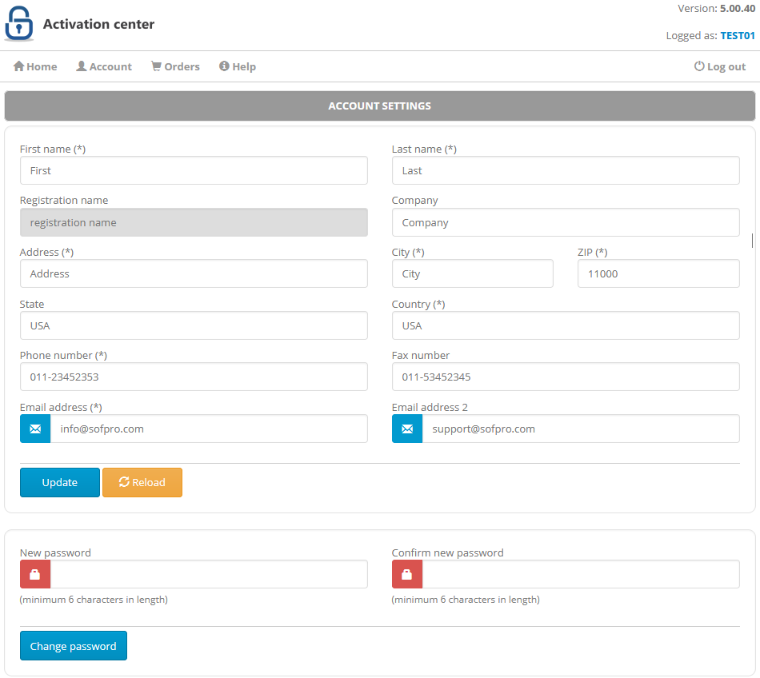This screenshot has width=760, height=678.
Task: Focus the Phone number input field
Action: (194, 377)
